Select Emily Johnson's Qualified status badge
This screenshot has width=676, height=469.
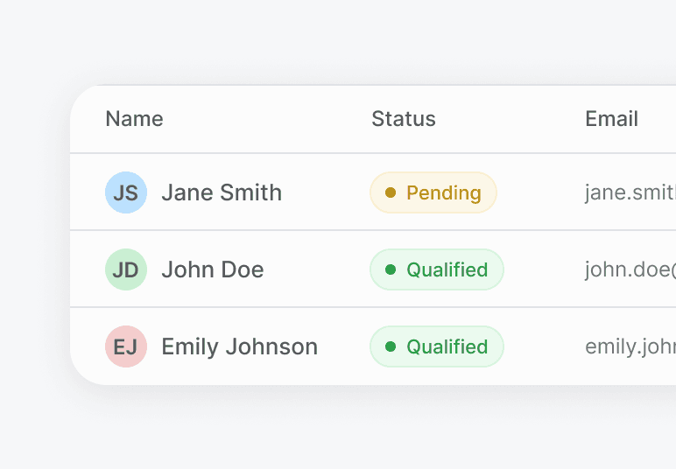tap(437, 346)
